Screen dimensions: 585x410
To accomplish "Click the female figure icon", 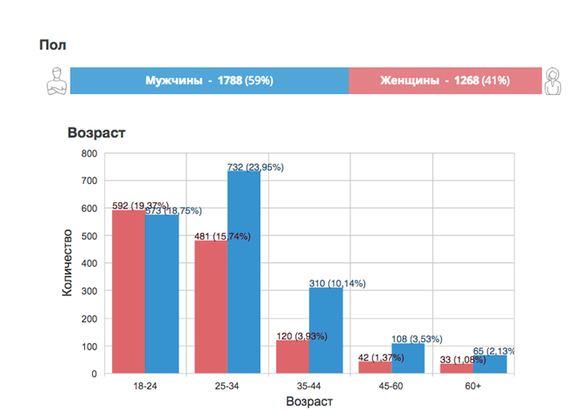I will tap(552, 81).
